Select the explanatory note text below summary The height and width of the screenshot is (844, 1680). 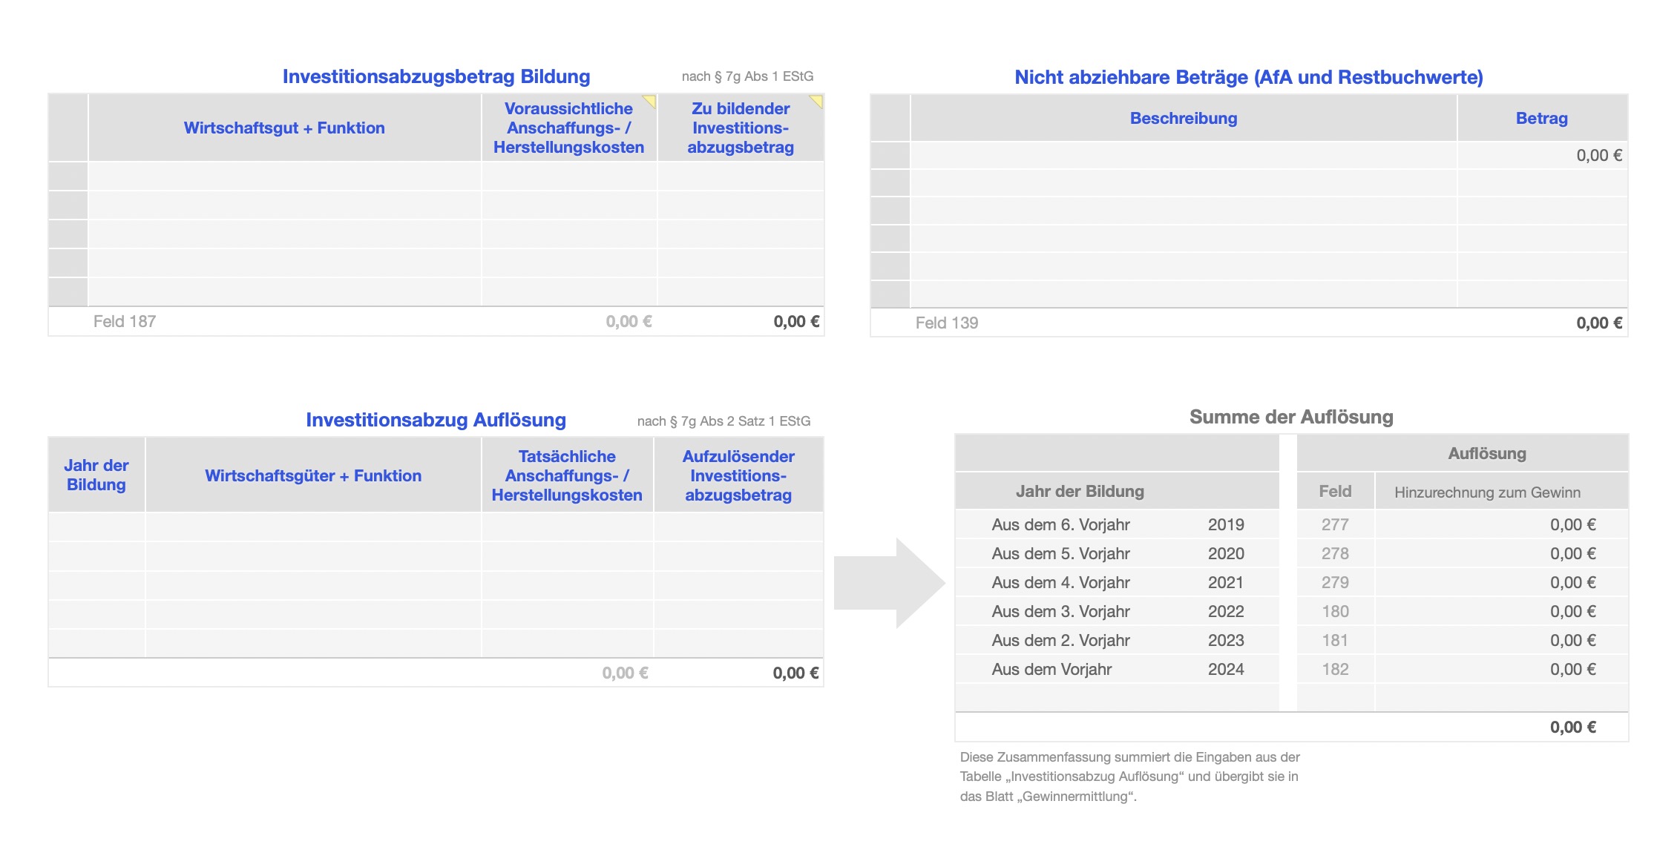click(x=1129, y=777)
